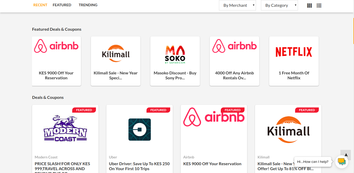The width and height of the screenshot is (354, 173).
Task: Click '4000 Off Any Airbnb Rentals Ov...' title
Action: tap(235, 75)
